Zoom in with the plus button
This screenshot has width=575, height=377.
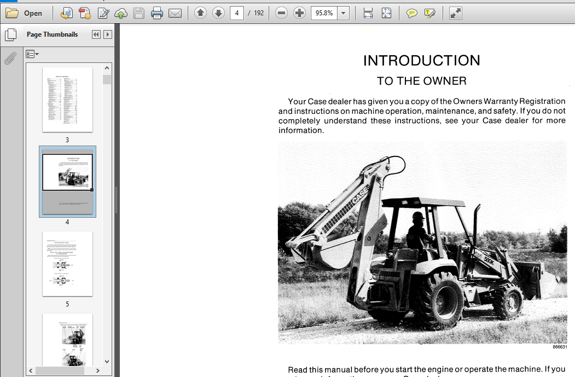coord(299,13)
